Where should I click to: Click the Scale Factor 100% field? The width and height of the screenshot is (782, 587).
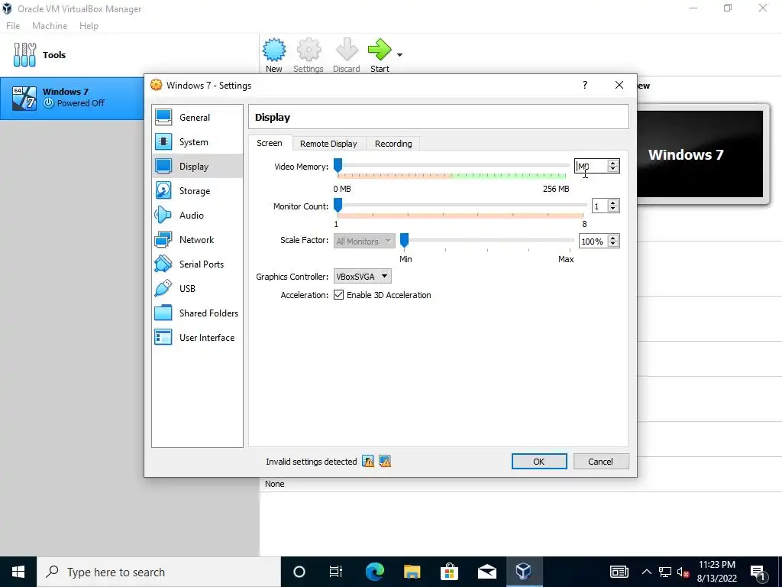coord(593,241)
